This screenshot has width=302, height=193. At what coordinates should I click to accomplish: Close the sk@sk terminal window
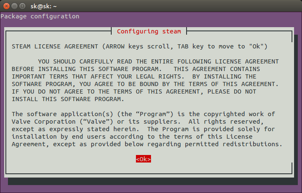click(x=7, y=6)
